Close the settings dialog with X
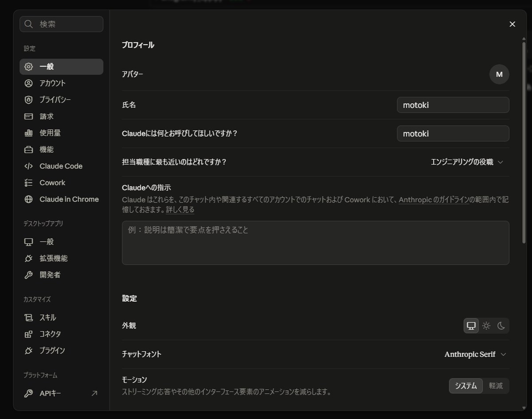The width and height of the screenshot is (532, 419). tap(512, 24)
